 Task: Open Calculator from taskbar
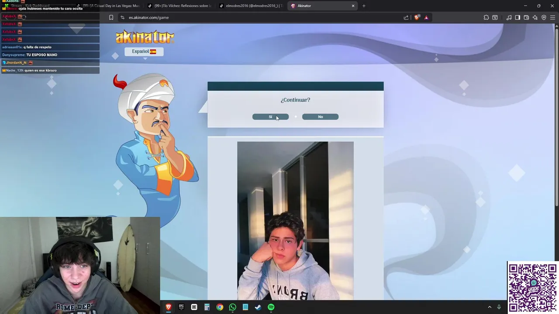[207, 307]
